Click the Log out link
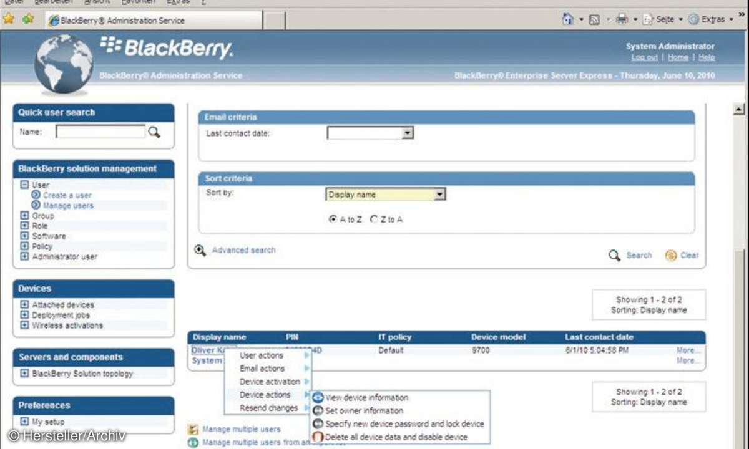The height and width of the screenshot is (449, 749). (644, 57)
